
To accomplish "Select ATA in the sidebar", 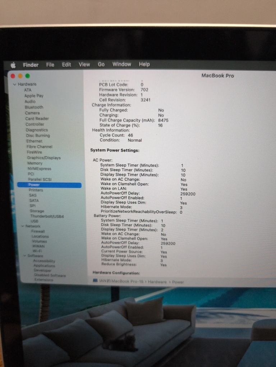I will coord(28,90).
